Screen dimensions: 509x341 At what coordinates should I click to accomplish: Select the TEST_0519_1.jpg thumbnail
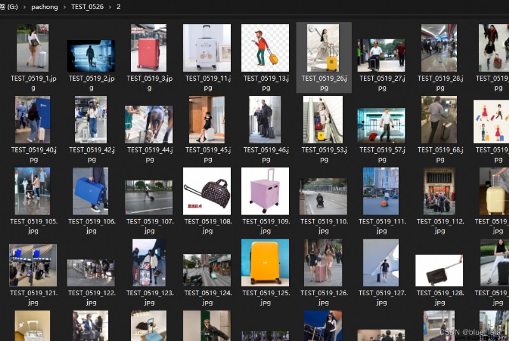[33, 48]
